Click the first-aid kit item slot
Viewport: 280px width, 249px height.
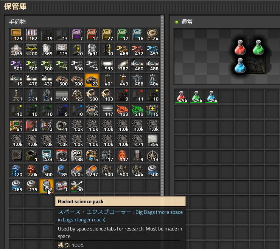(x=62, y=186)
